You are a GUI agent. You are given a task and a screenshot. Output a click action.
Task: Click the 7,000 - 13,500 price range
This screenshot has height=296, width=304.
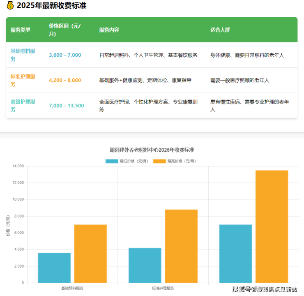coord(67,106)
